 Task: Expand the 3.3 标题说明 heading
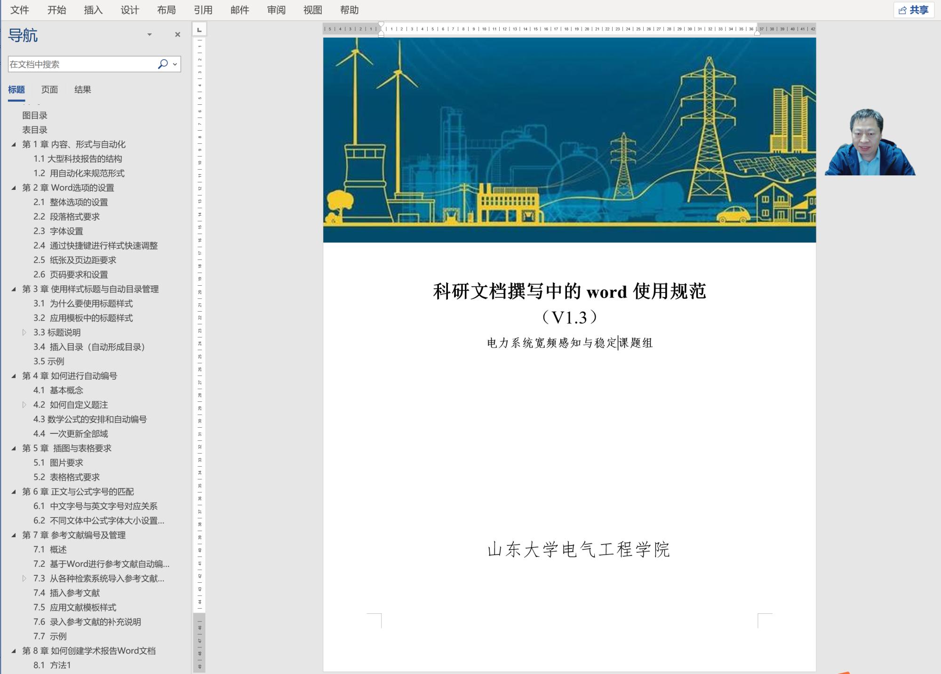point(24,332)
